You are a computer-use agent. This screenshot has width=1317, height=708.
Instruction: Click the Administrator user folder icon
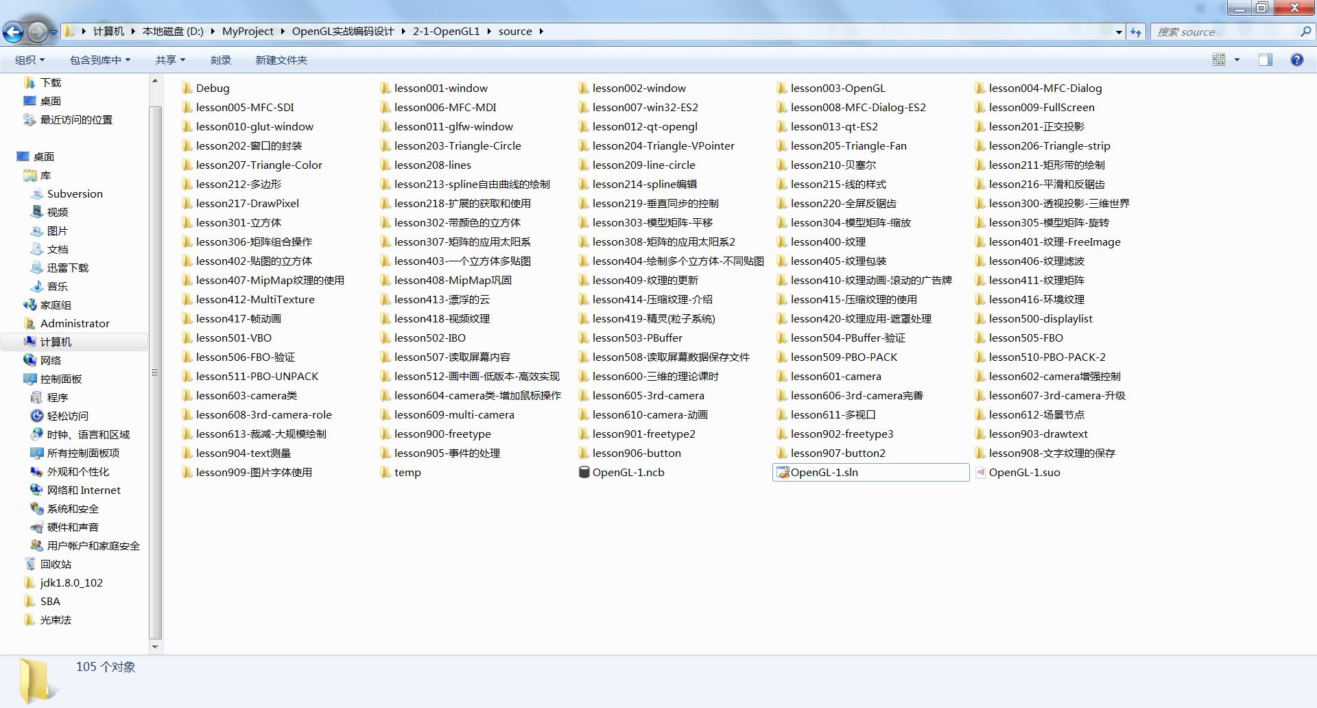(x=30, y=323)
